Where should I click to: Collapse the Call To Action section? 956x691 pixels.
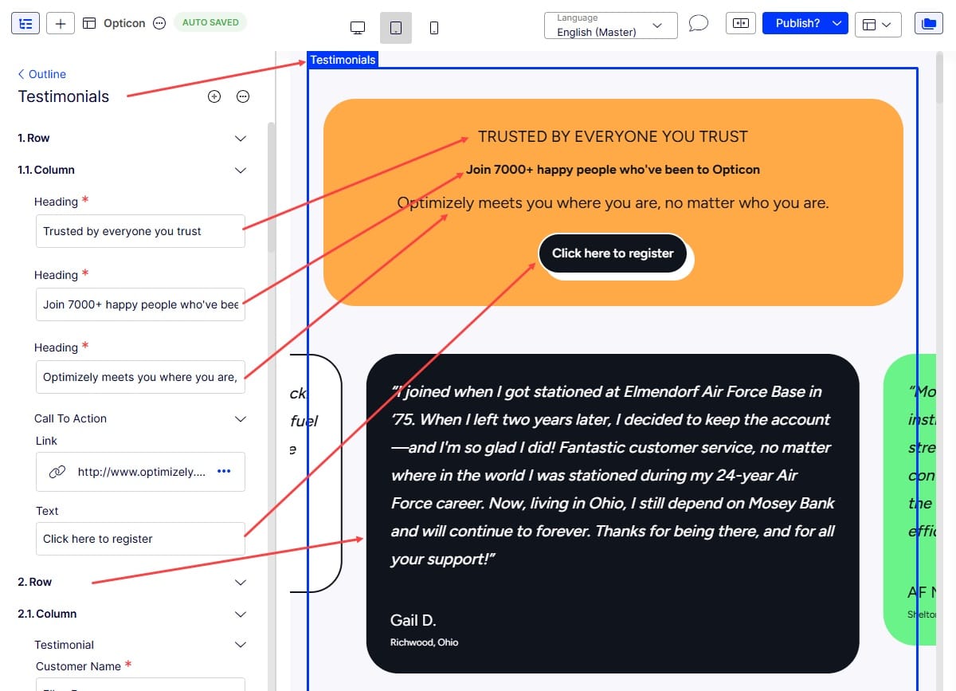(x=241, y=419)
